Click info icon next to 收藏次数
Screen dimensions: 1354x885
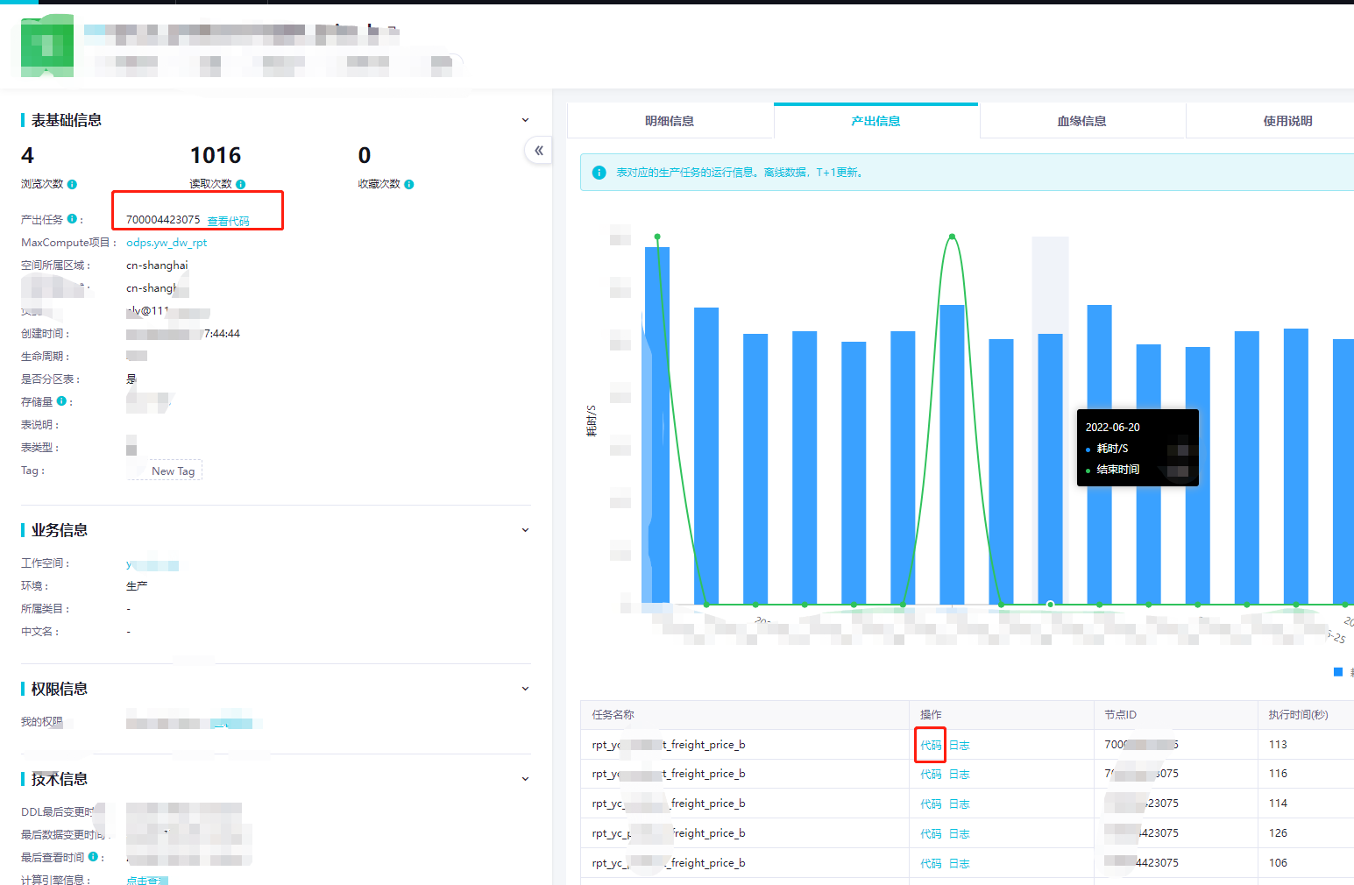[x=408, y=184]
